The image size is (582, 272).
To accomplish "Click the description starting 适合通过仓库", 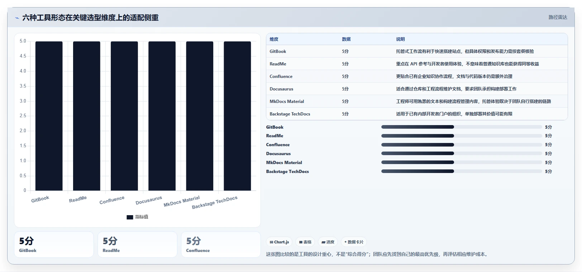I will tap(456, 89).
